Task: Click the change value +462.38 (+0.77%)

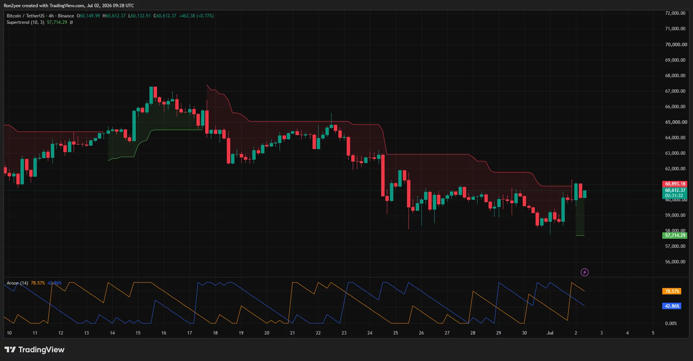Action: pyautogui.click(x=196, y=16)
